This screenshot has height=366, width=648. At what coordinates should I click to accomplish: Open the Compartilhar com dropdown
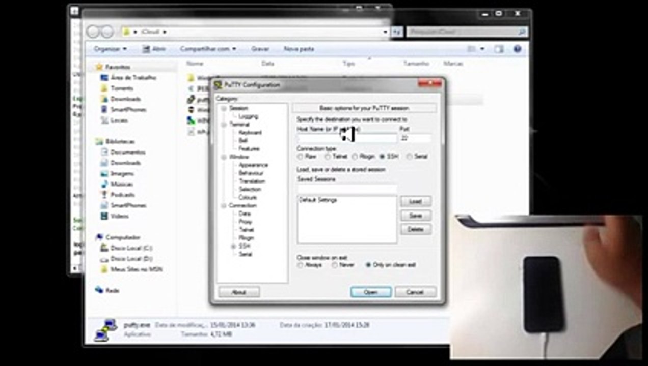pyautogui.click(x=208, y=49)
